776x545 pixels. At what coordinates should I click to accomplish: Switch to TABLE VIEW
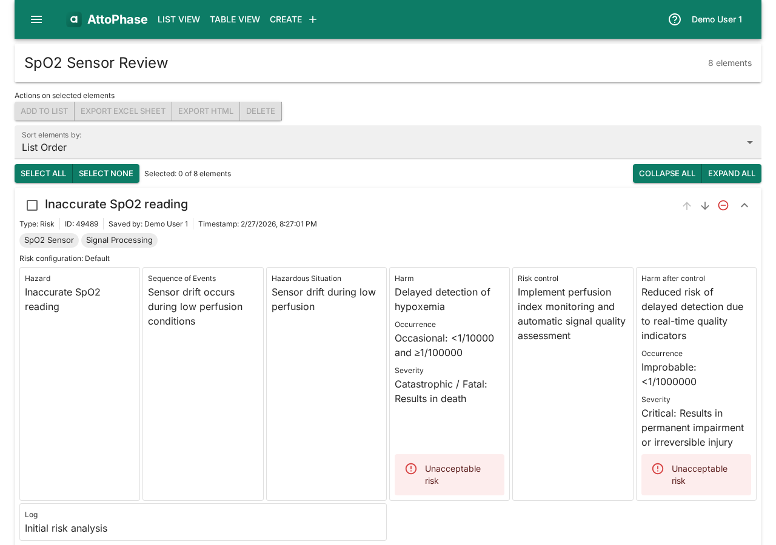pyautogui.click(x=235, y=19)
